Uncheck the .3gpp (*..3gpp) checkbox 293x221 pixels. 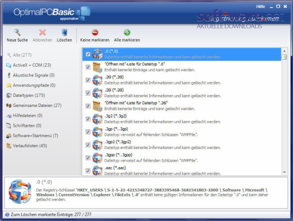88,158
